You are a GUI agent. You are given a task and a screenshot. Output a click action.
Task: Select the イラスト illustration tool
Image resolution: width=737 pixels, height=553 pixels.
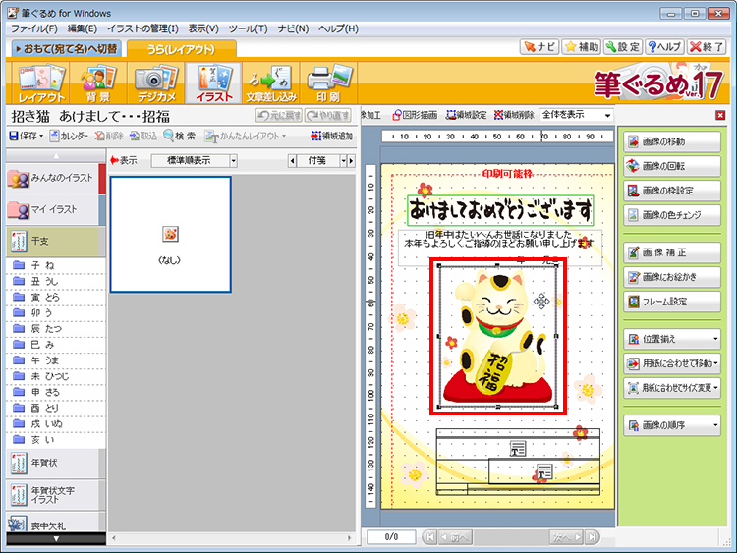tap(213, 83)
